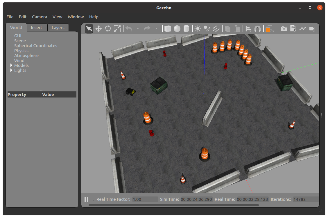Pause the simulation
The height and width of the screenshot is (218, 328).
click(x=86, y=199)
